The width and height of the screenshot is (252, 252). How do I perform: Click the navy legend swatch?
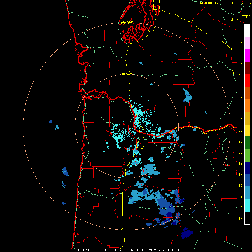247,168
